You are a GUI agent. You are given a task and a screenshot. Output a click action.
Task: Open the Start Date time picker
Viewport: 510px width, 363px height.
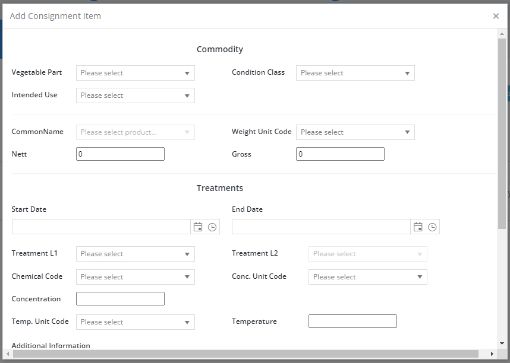pos(212,227)
